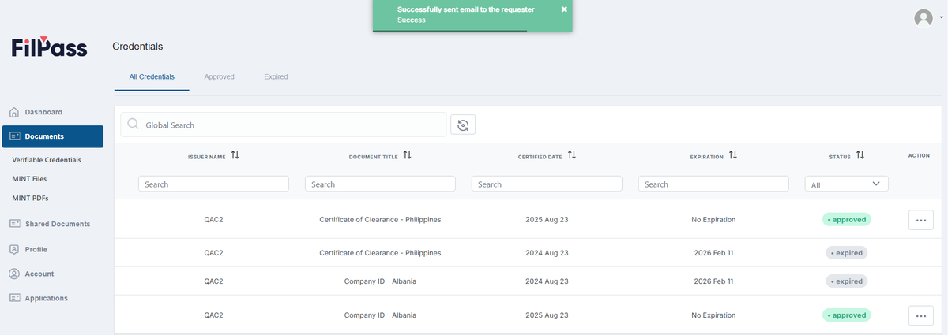Switch to the Expired tab
Viewport: 948px width, 335px height.
[276, 76]
